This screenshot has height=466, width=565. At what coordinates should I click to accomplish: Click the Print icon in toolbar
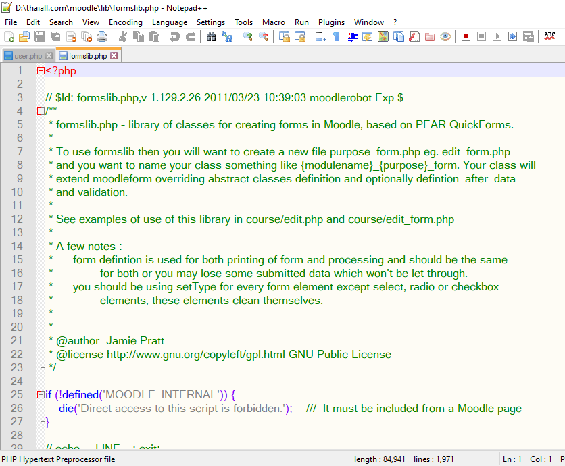point(102,36)
